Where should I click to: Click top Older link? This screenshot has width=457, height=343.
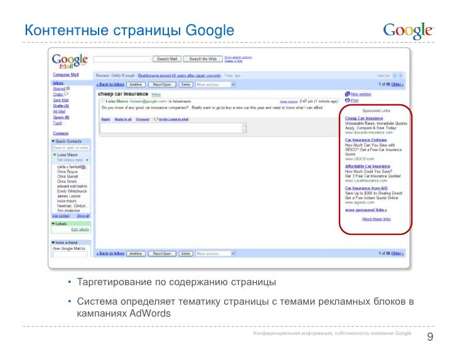[x=397, y=84]
